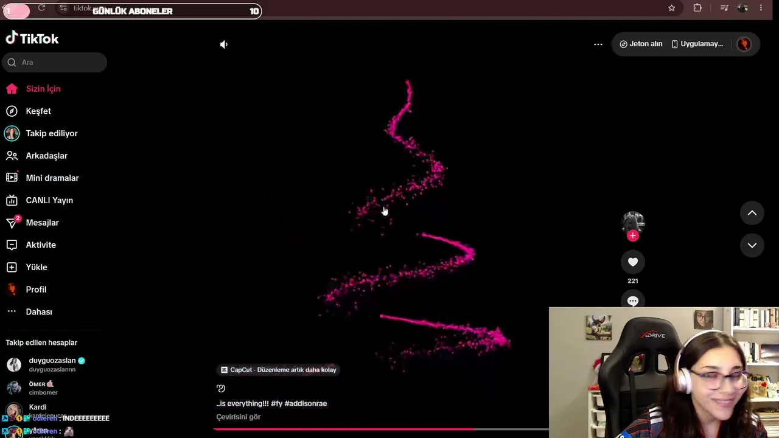Mute the video with speaker icon

(x=224, y=44)
